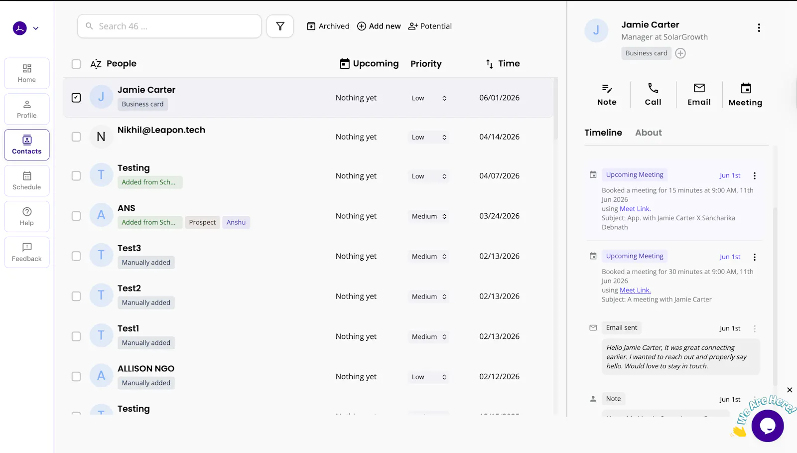The width and height of the screenshot is (797, 453).
Task: Click the Note timeline entry label
Action: coord(614,399)
